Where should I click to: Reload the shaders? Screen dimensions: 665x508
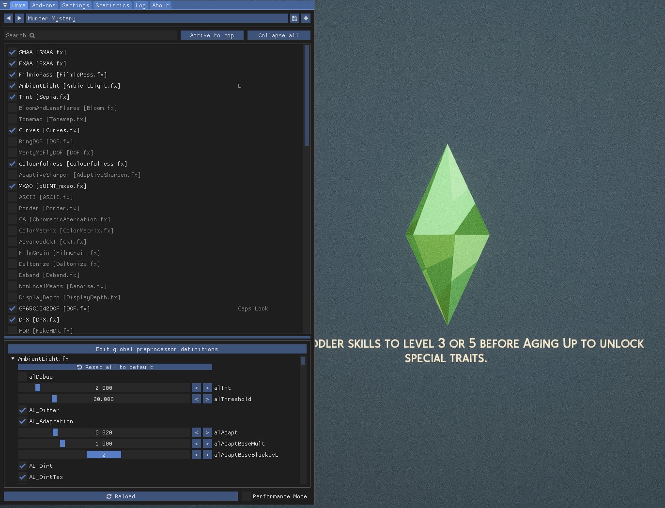coord(121,496)
